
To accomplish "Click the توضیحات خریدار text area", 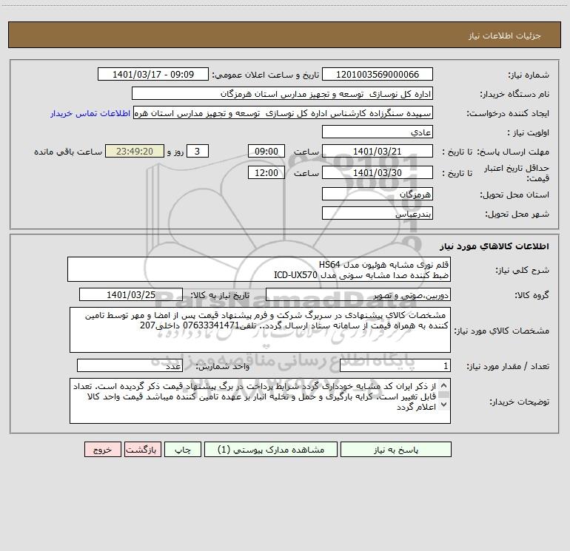I will tap(260, 401).
